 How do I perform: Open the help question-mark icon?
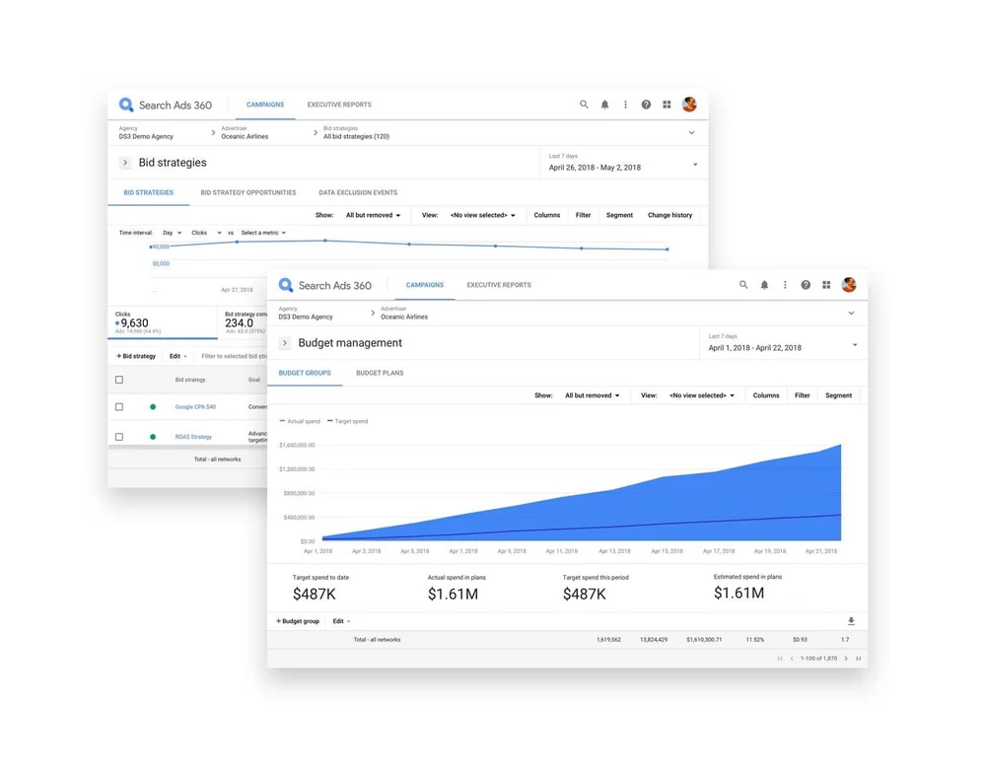pos(806,284)
